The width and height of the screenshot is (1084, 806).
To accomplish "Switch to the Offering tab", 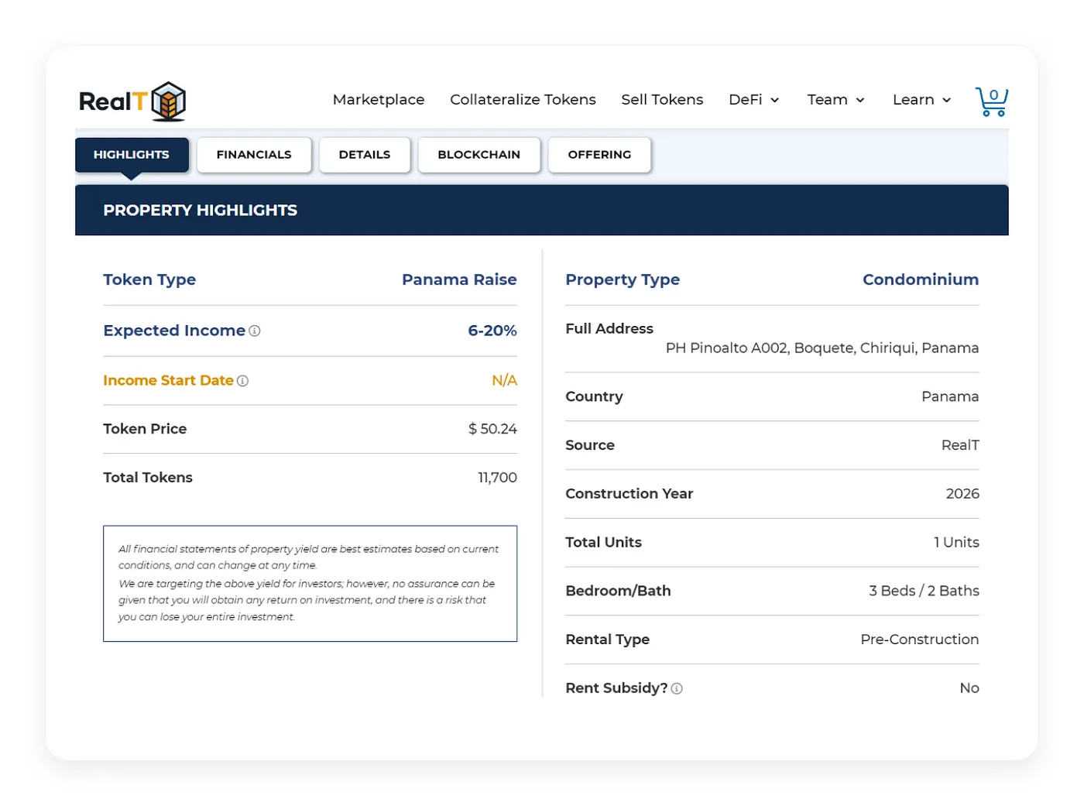I will pyautogui.click(x=599, y=155).
